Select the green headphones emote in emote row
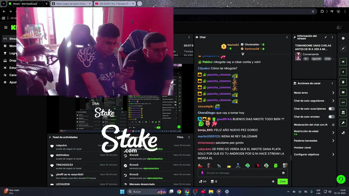Screen dimensions: 349x196 click(248, 166)
